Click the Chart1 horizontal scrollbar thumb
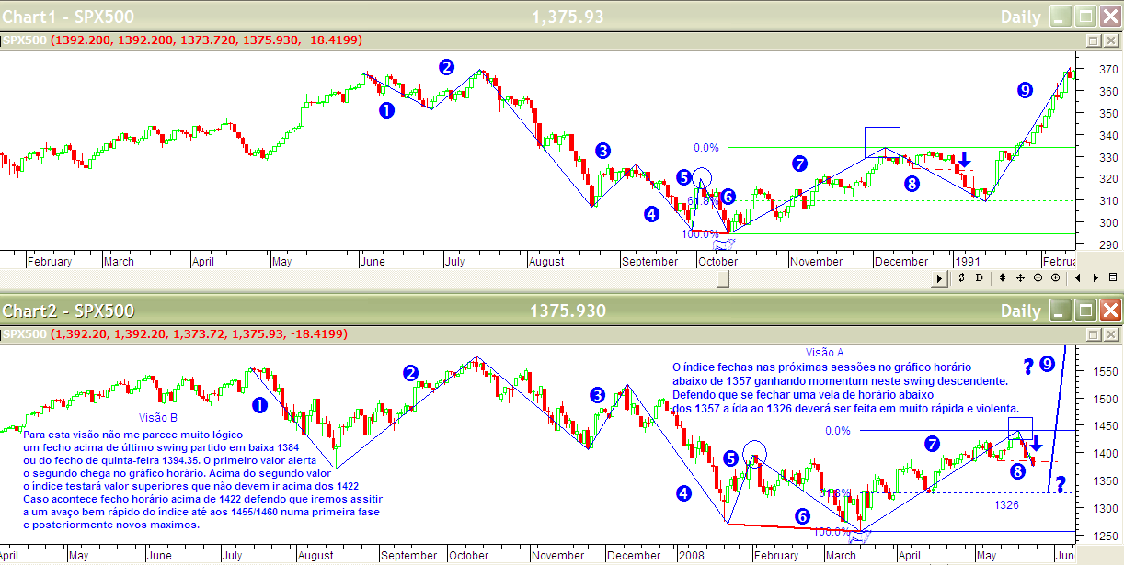 (724, 278)
